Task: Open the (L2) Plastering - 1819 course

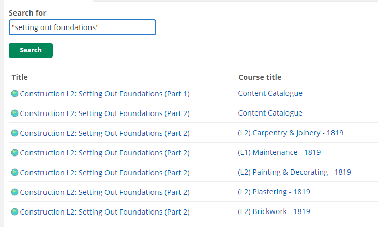Action: [x=274, y=192]
